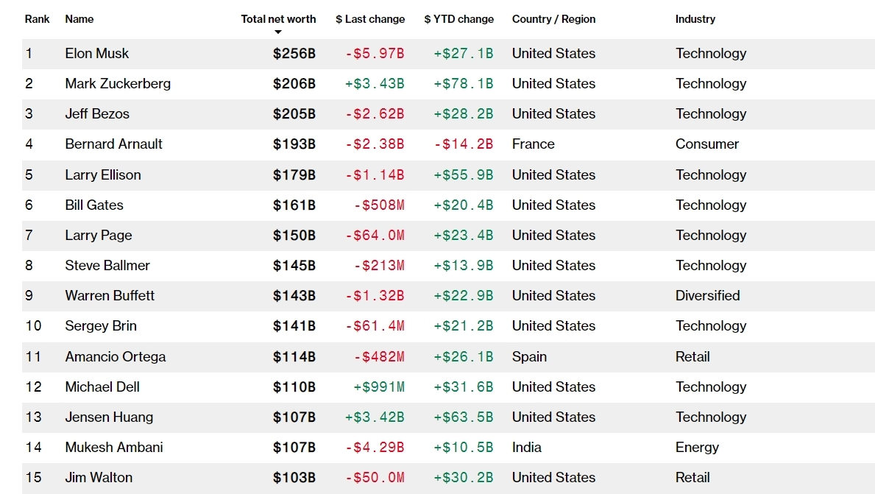Open Warren Buffett's profile
Screen dimensions: 875x494
pyautogui.click(x=110, y=296)
